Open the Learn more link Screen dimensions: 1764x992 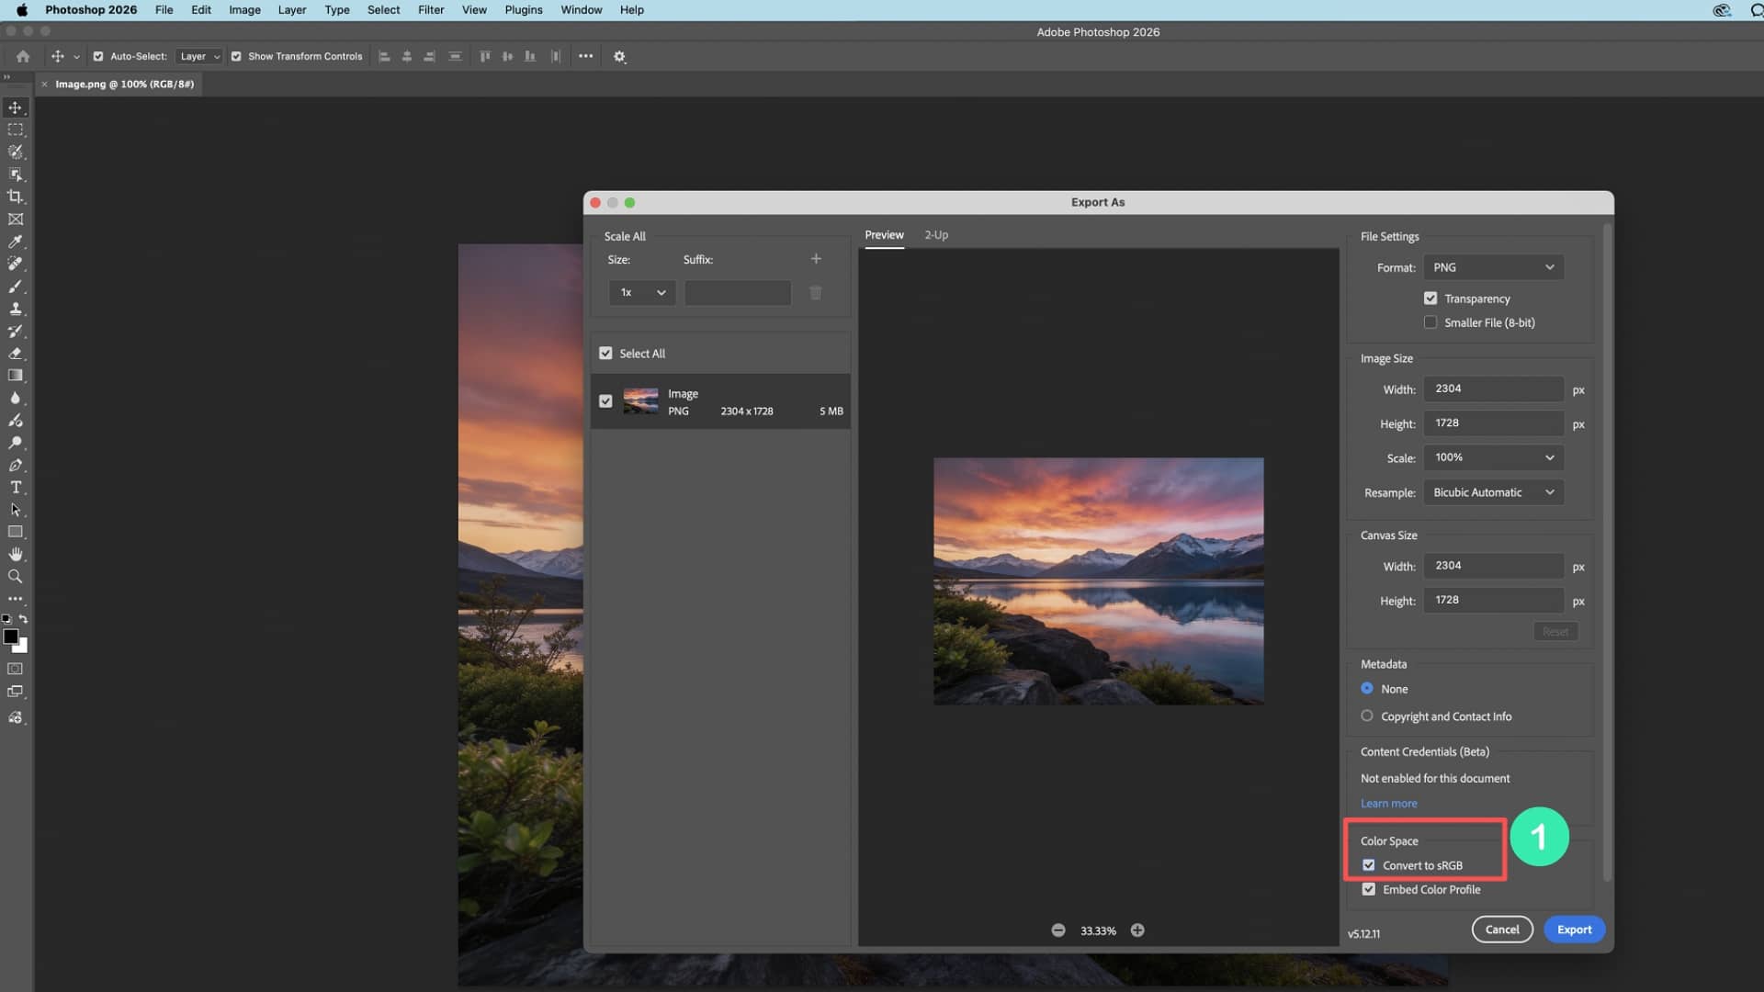[x=1388, y=804]
